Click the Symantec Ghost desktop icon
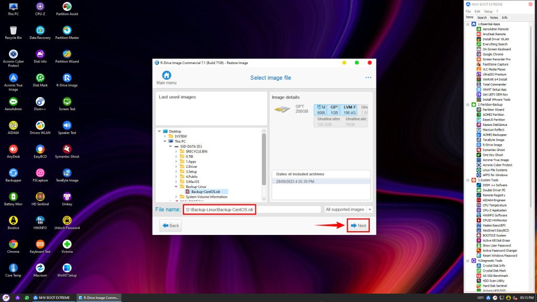Image resolution: width=537 pixels, height=302 pixels. coord(67,152)
